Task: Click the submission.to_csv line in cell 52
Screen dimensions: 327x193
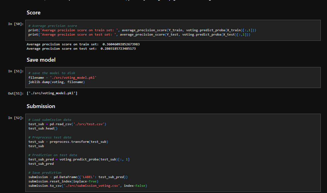Action: click(x=87, y=186)
